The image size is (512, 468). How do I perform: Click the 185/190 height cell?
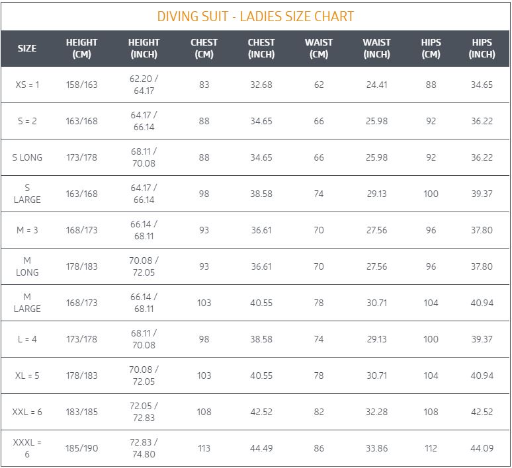click(81, 448)
